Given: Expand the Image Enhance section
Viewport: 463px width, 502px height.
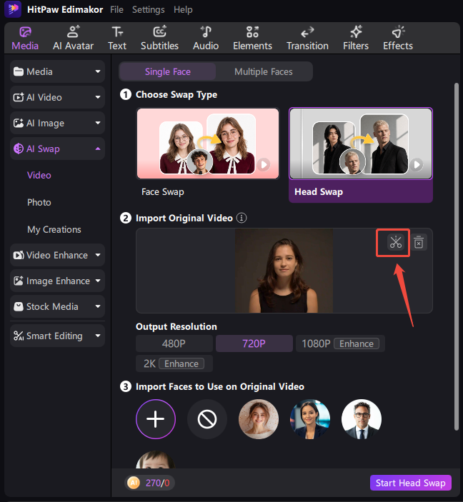Looking at the screenshot, I should tap(57, 281).
